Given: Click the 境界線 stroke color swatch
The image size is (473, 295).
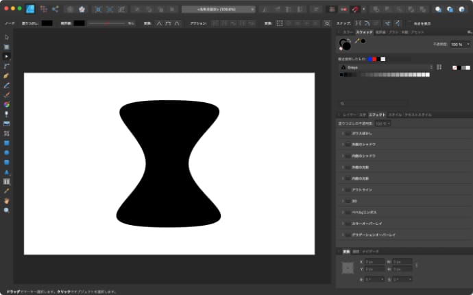Looking at the screenshot, I should coord(80,23).
